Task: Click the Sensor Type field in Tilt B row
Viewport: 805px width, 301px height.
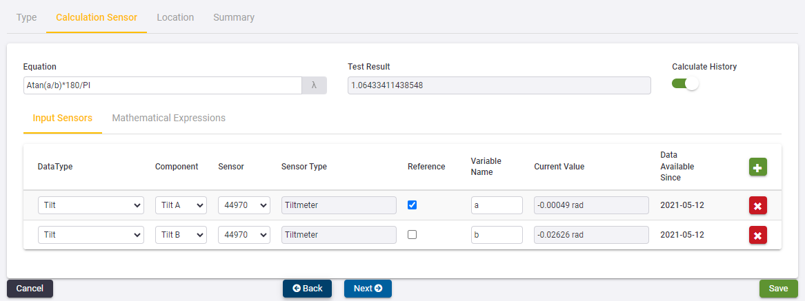Action: click(339, 235)
